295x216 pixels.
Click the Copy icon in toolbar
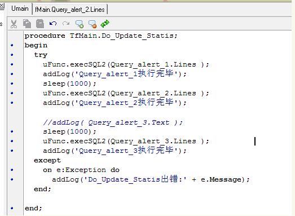tap(27, 24)
